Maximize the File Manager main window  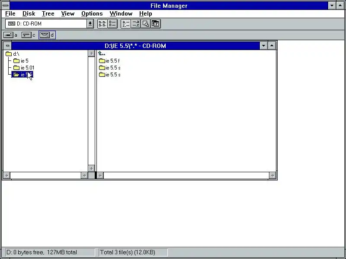coord(340,6)
